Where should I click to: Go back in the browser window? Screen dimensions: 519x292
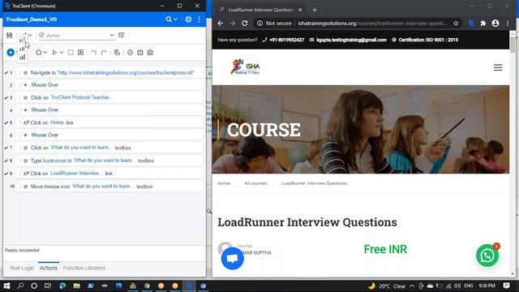tap(220, 24)
